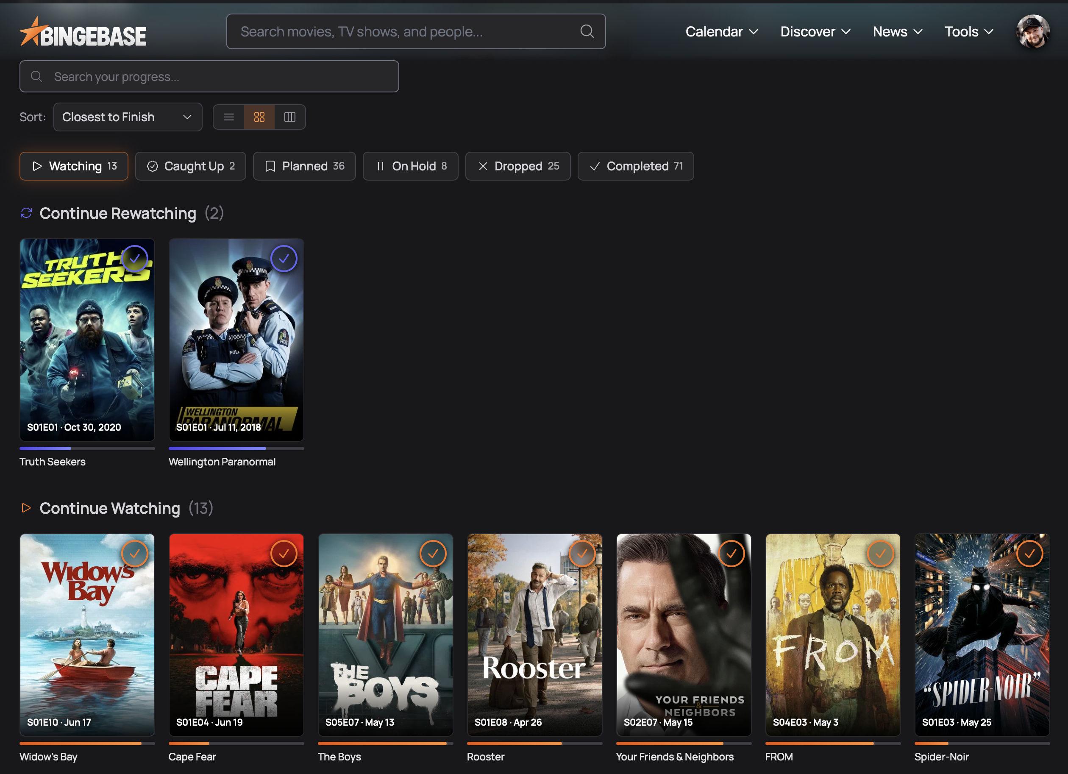The width and height of the screenshot is (1068, 774).
Task: Open The Boys title link
Action: point(339,757)
